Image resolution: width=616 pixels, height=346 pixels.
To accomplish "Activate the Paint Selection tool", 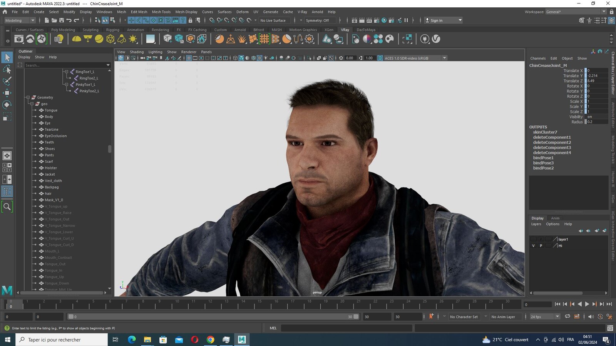I will pyautogui.click(x=7, y=81).
